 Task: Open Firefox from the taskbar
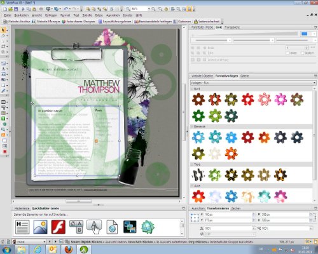coord(68,250)
